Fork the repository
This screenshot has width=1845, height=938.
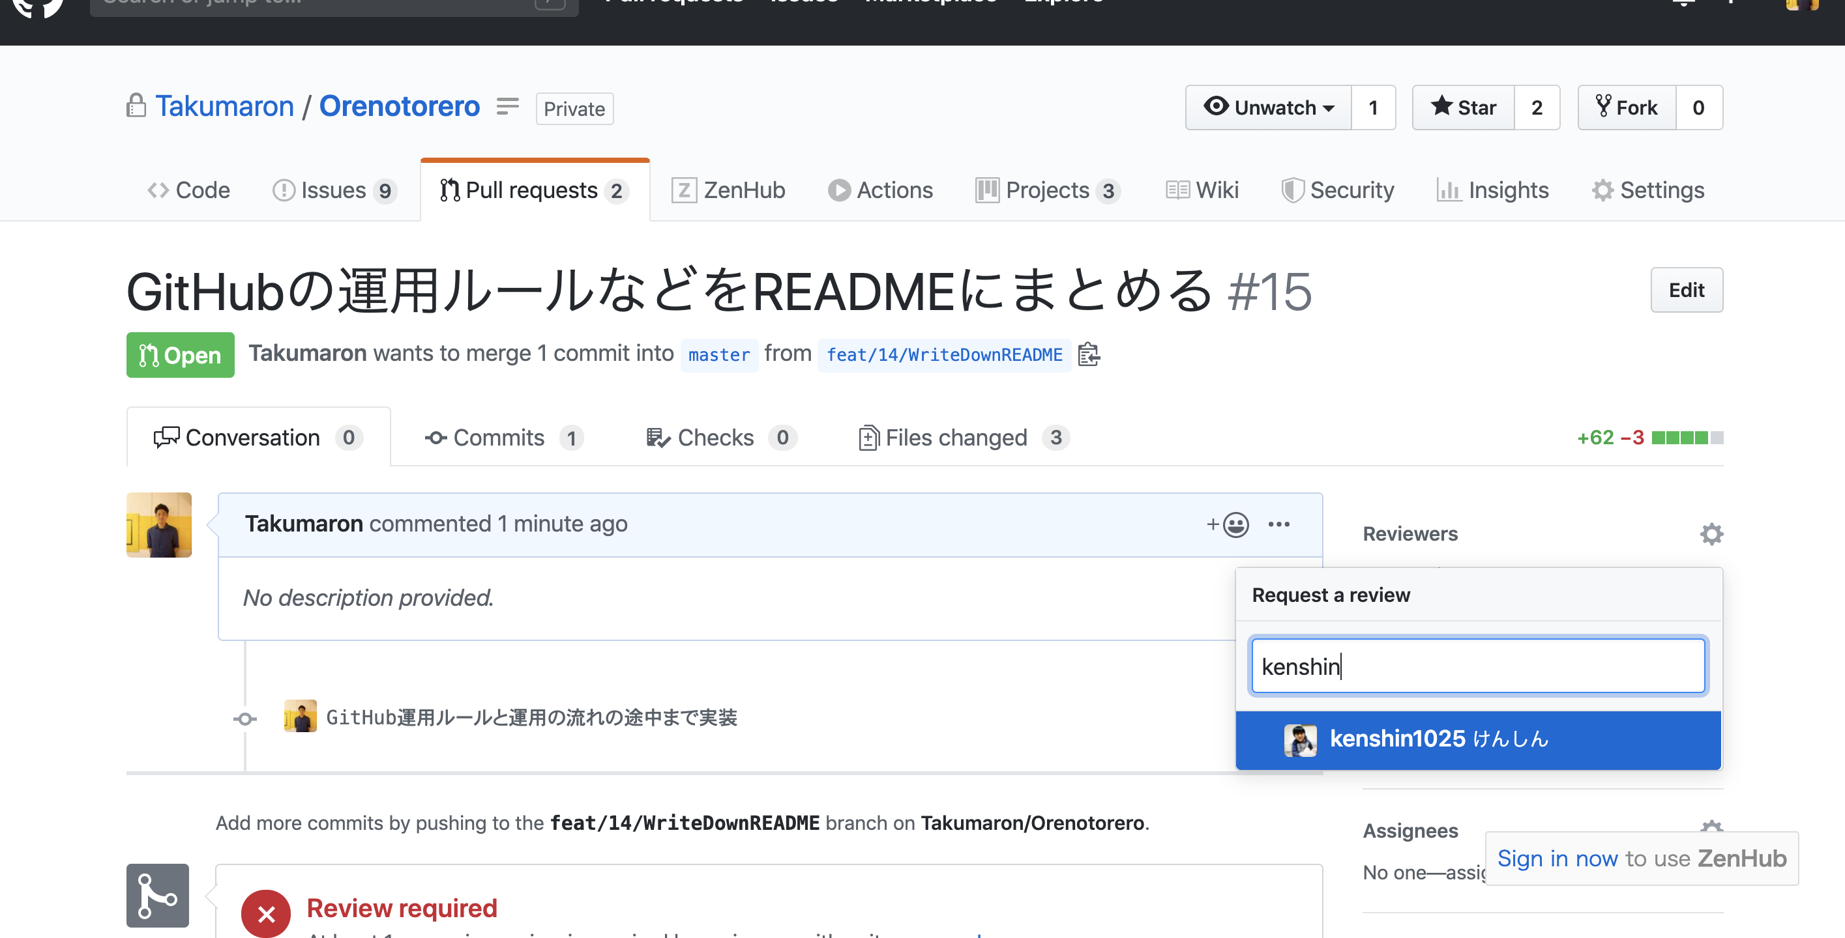[x=1627, y=107]
